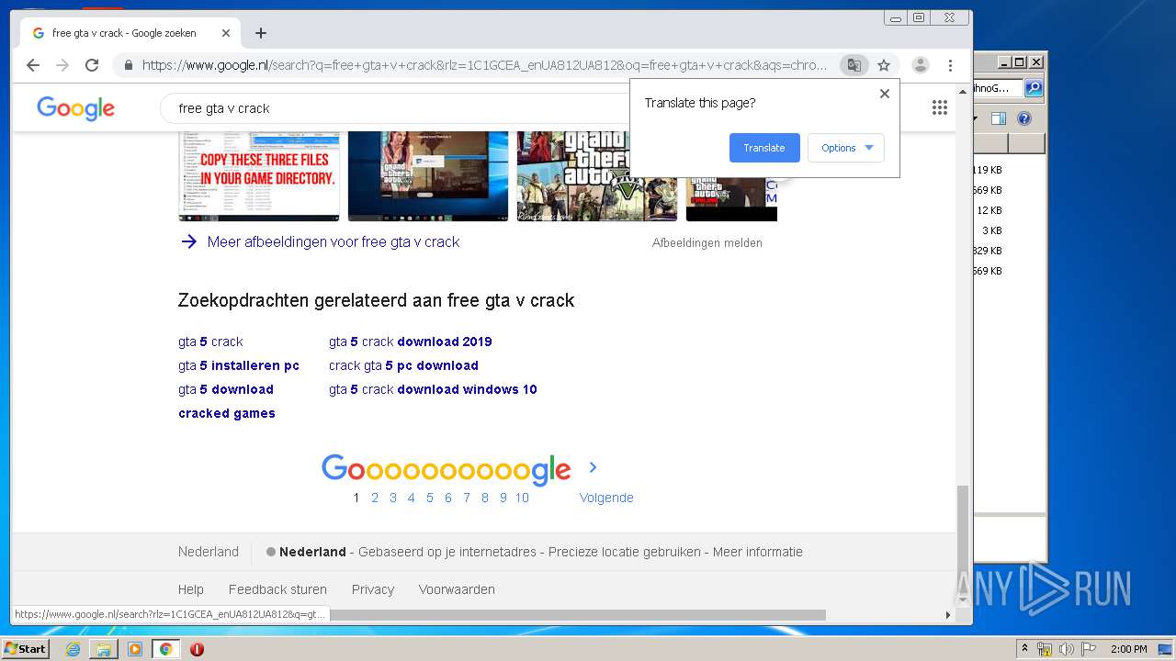Click 'Meer afbeeldingen voor free gta v crack'
The width and height of the screenshot is (1176, 661).
[334, 242]
